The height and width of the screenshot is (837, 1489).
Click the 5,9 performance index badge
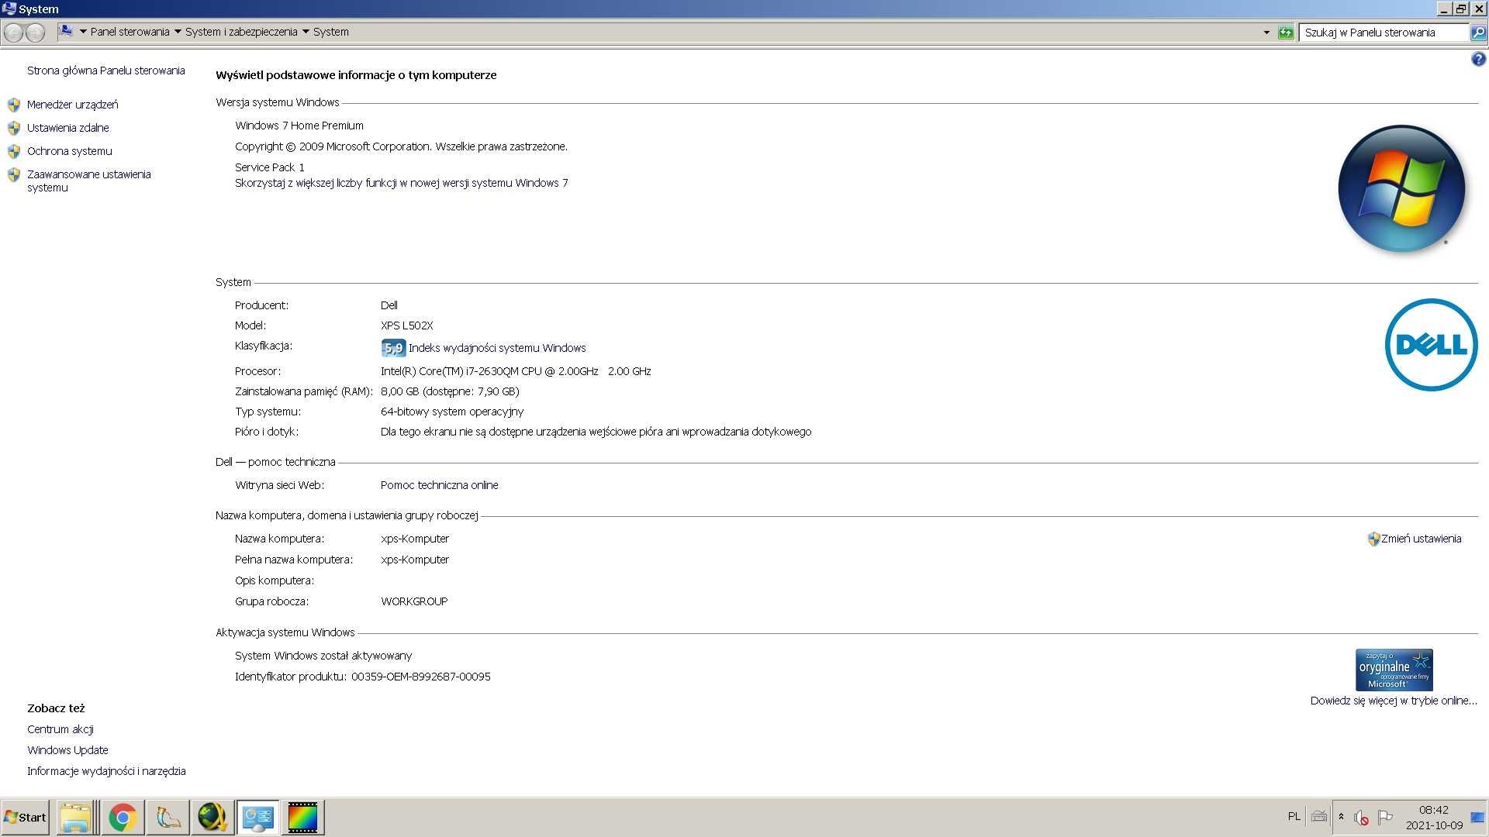click(393, 348)
